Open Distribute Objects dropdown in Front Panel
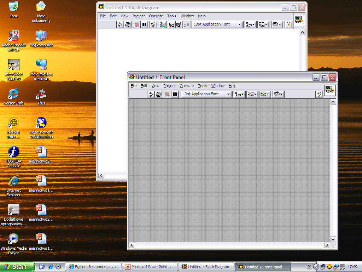The image size is (362, 272). click(x=252, y=94)
